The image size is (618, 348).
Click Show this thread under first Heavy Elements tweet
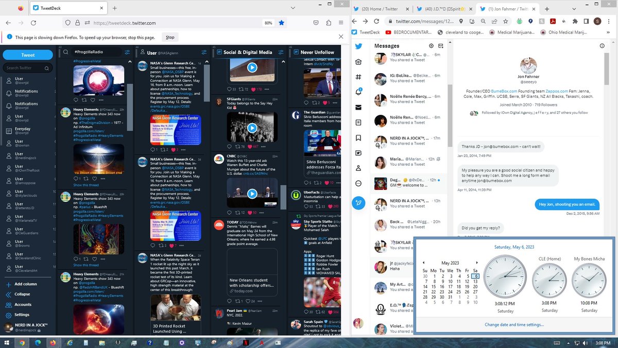coord(86,185)
